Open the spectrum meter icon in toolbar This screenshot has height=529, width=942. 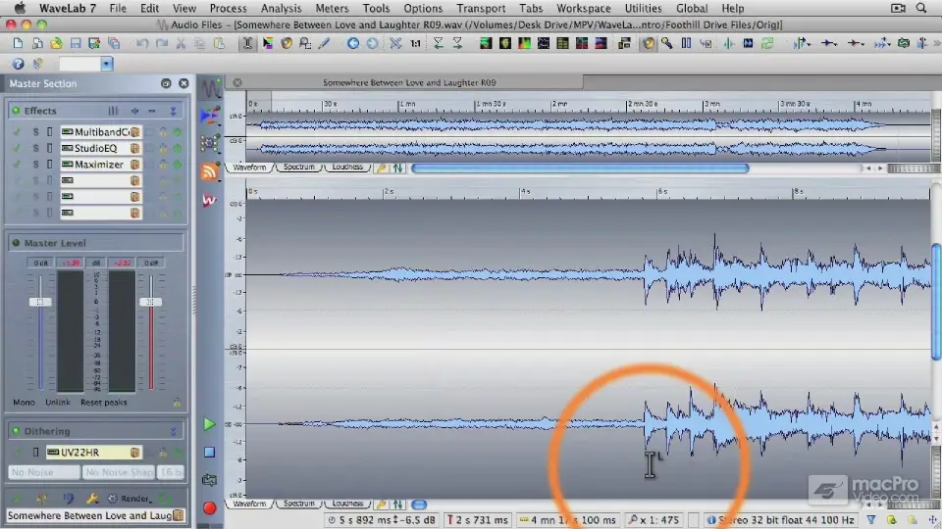(x=524, y=43)
